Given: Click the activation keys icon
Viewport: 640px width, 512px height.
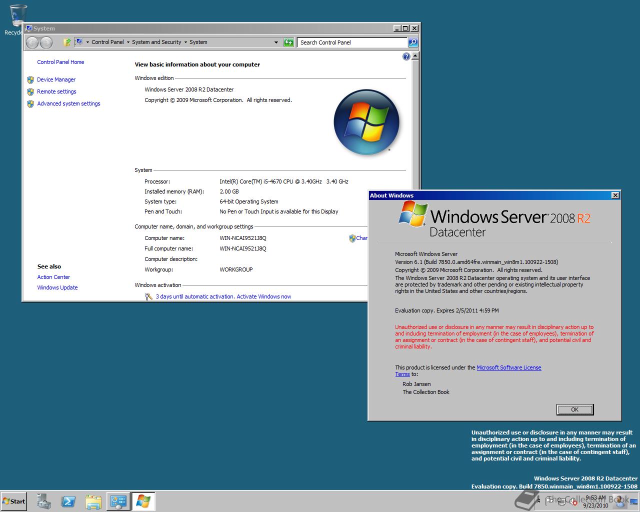Looking at the screenshot, I should (148, 296).
